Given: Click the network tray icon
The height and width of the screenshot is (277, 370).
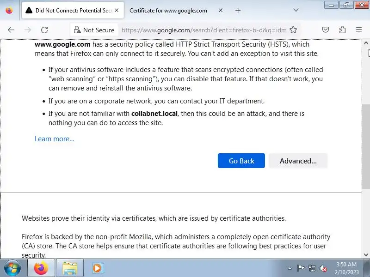Looking at the screenshot, I should 312,268.
